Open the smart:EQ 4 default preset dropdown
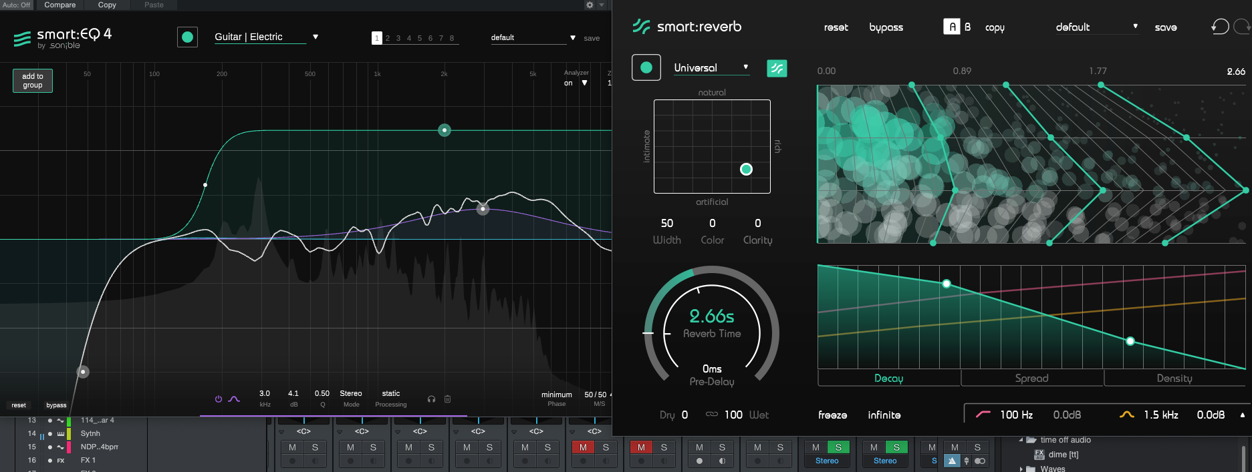Viewport: 1252px width, 472px height. (533, 37)
